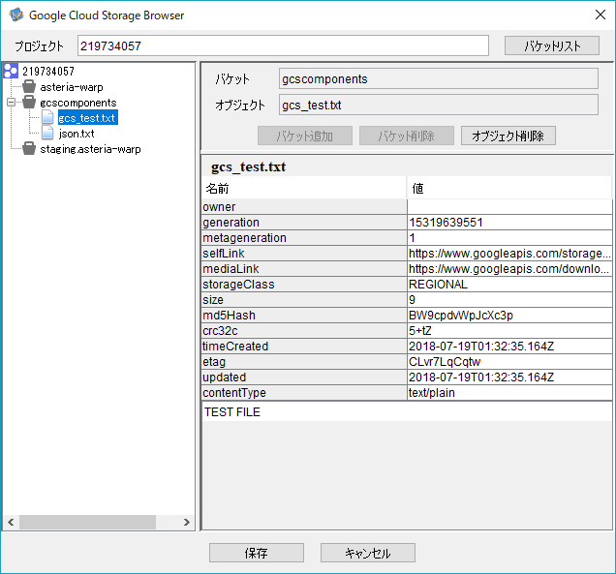Click the json.txt file icon

coord(47,134)
